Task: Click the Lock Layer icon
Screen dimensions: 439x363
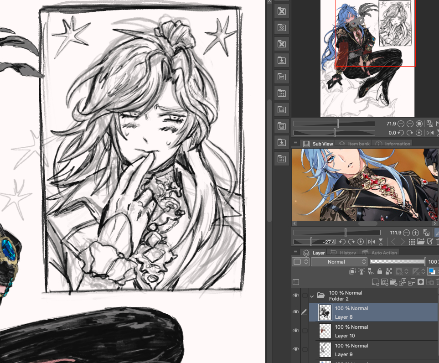Action: (x=380, y=272)
